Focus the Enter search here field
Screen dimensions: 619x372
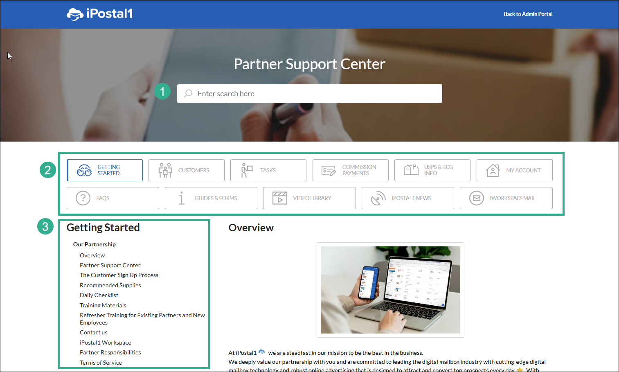pyautogui.click(x=310, y=94)
